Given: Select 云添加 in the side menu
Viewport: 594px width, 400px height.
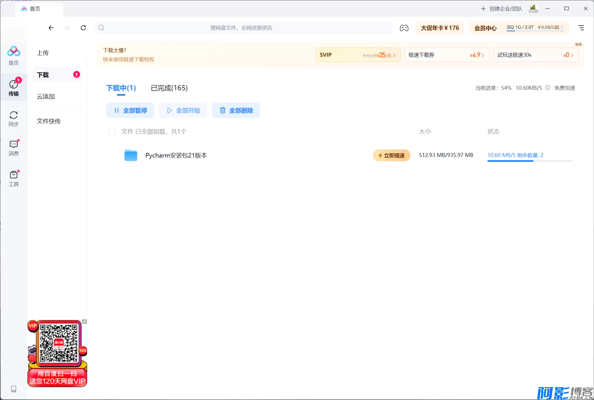Looking at the screenshot, I should (x=46, y=97).
